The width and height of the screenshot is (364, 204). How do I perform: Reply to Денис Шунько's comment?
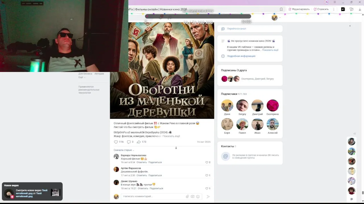pyautogui.click(x=143, y=188)
